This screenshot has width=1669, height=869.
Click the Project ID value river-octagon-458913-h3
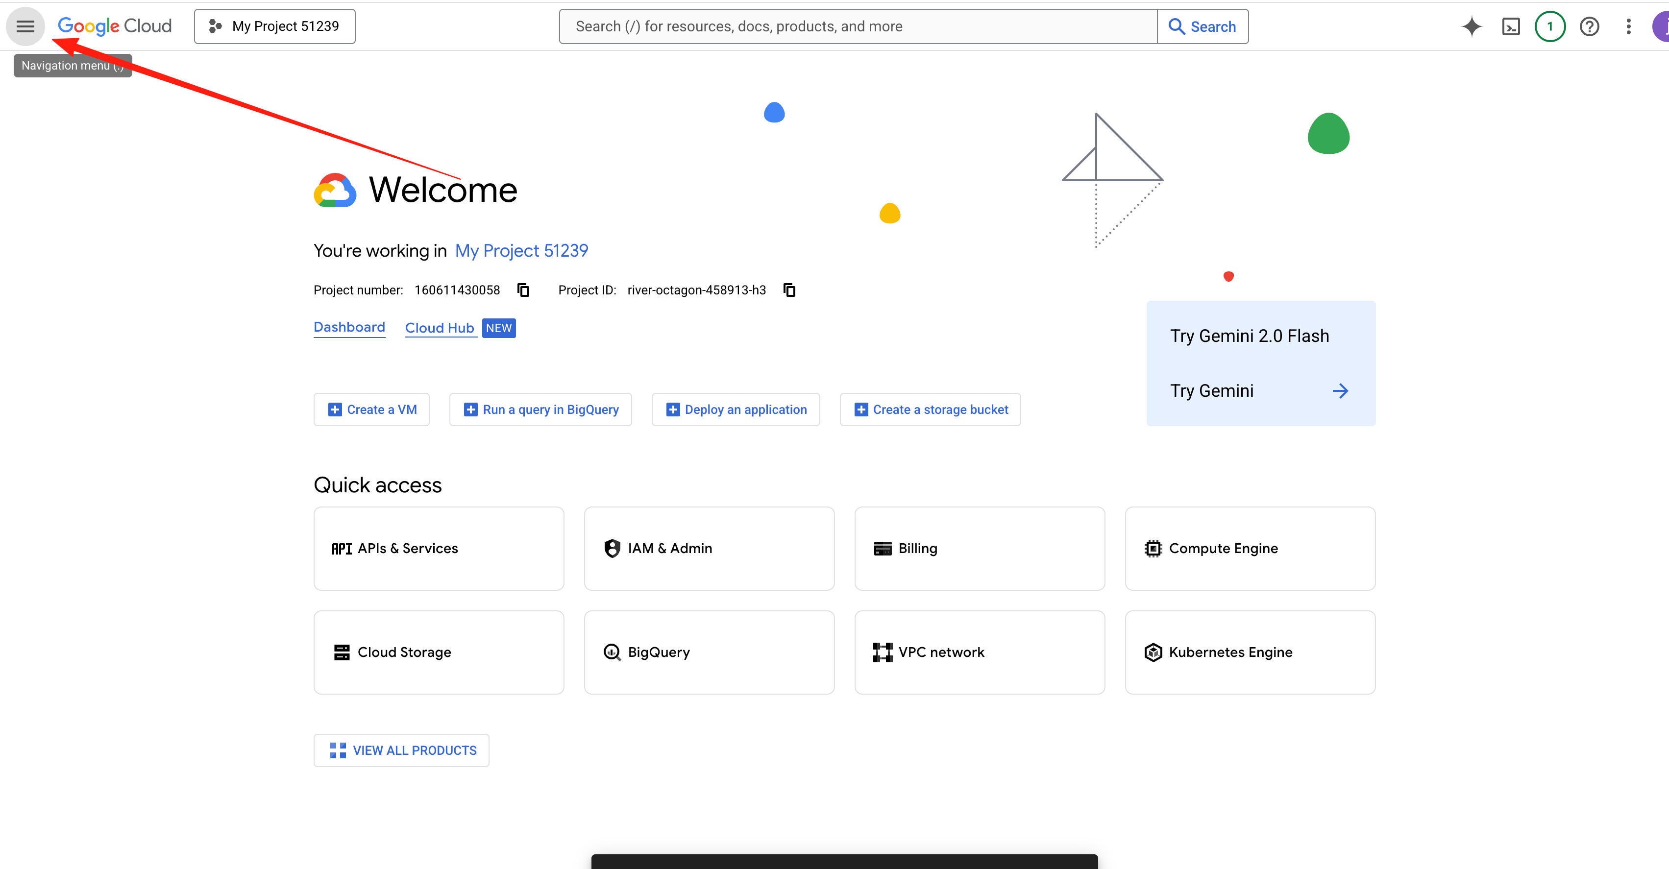coord(696,290)
